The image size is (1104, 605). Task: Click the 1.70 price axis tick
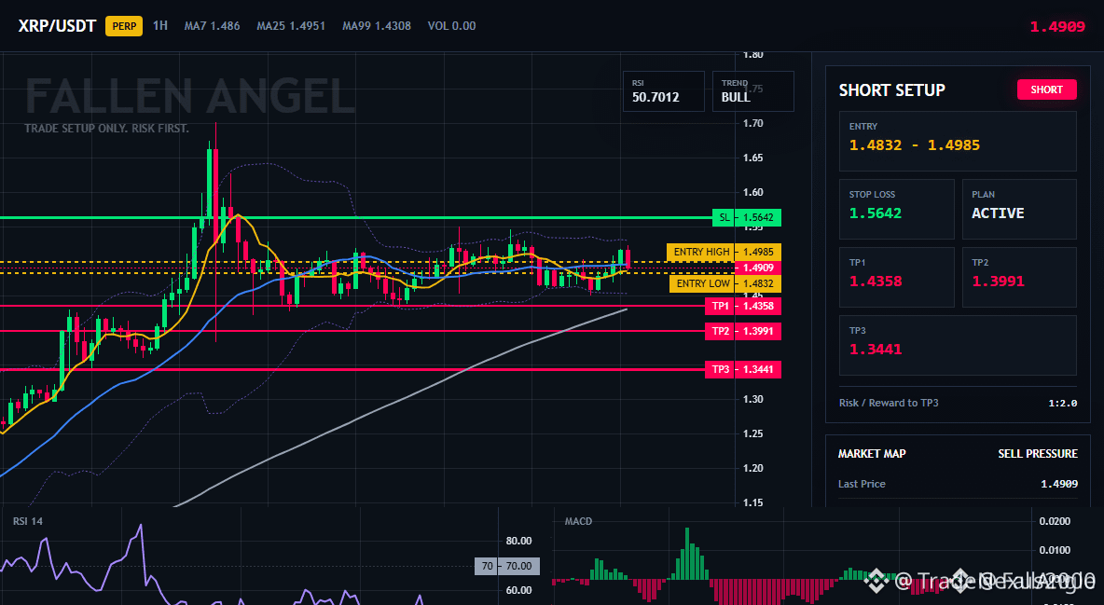tap(753, 123)
